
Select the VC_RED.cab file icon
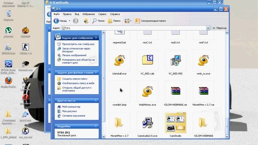click(x=148, y=60)
